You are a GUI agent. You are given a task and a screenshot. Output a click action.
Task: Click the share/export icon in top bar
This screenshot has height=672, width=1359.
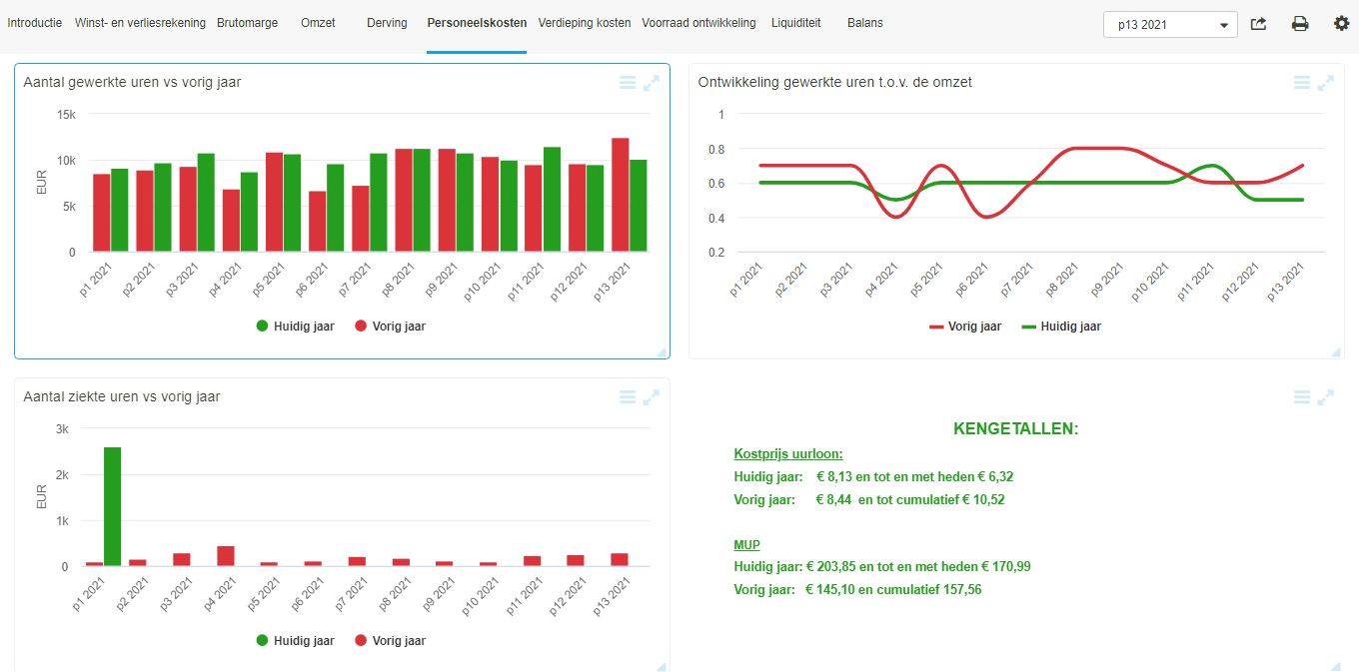coord(1258,24)
